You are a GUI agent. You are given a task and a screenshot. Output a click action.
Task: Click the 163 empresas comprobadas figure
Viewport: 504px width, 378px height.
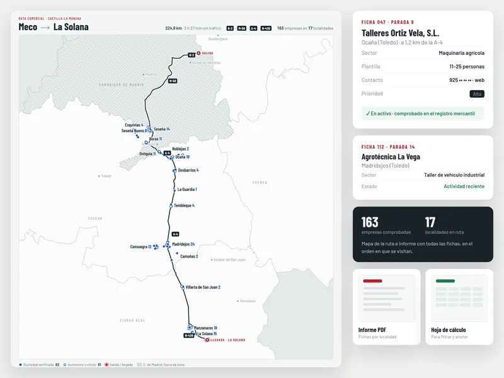[370, 222]
